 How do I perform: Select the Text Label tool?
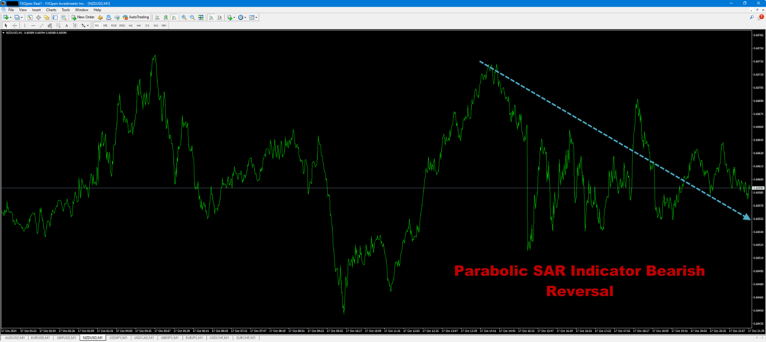click(75, 25)
